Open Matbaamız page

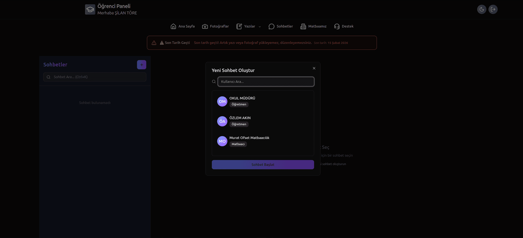click(313, 26)
